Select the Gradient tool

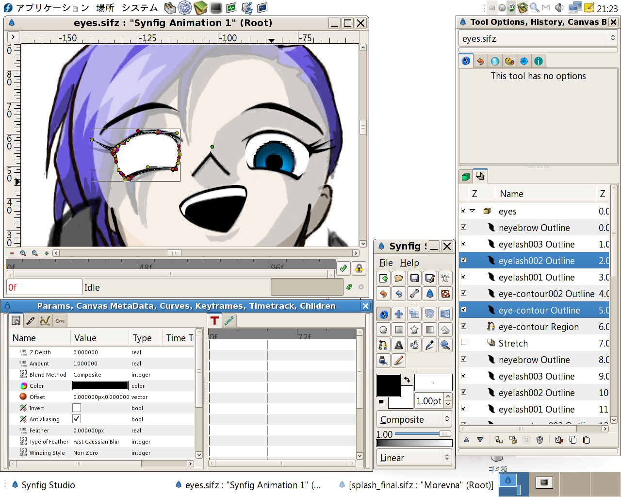click(430, 330)
